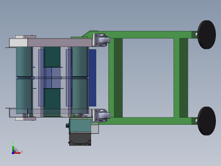
Task: Click the right dark green cross member
Action: pyautogui.click(x=184, y=78)
